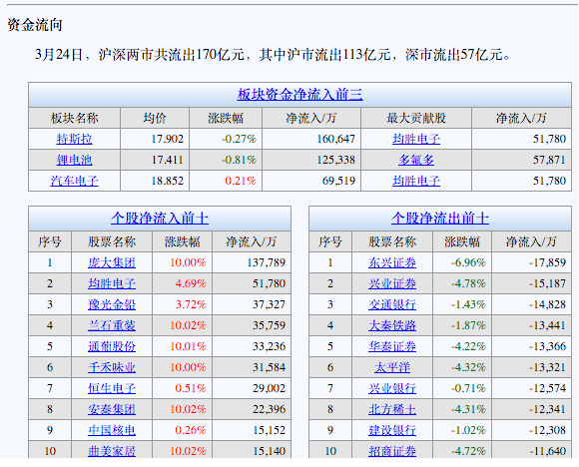Open the 曲美家居 stock link
This screenshot has height=467, width=579.
tap(112, 451)
